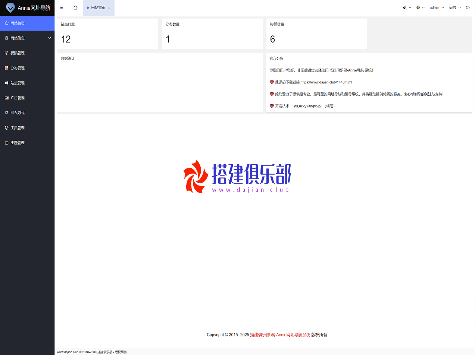The height and width of the screenshot is (355, 475).
Task: Open 广告管理 in the sidebar
Action: pyautogui.click(x=27, y=98)
